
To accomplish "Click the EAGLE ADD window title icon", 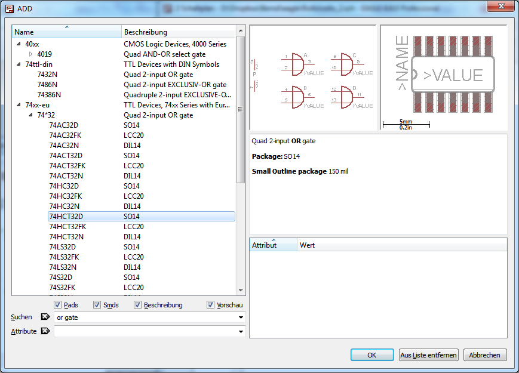I will click(10, 8).
